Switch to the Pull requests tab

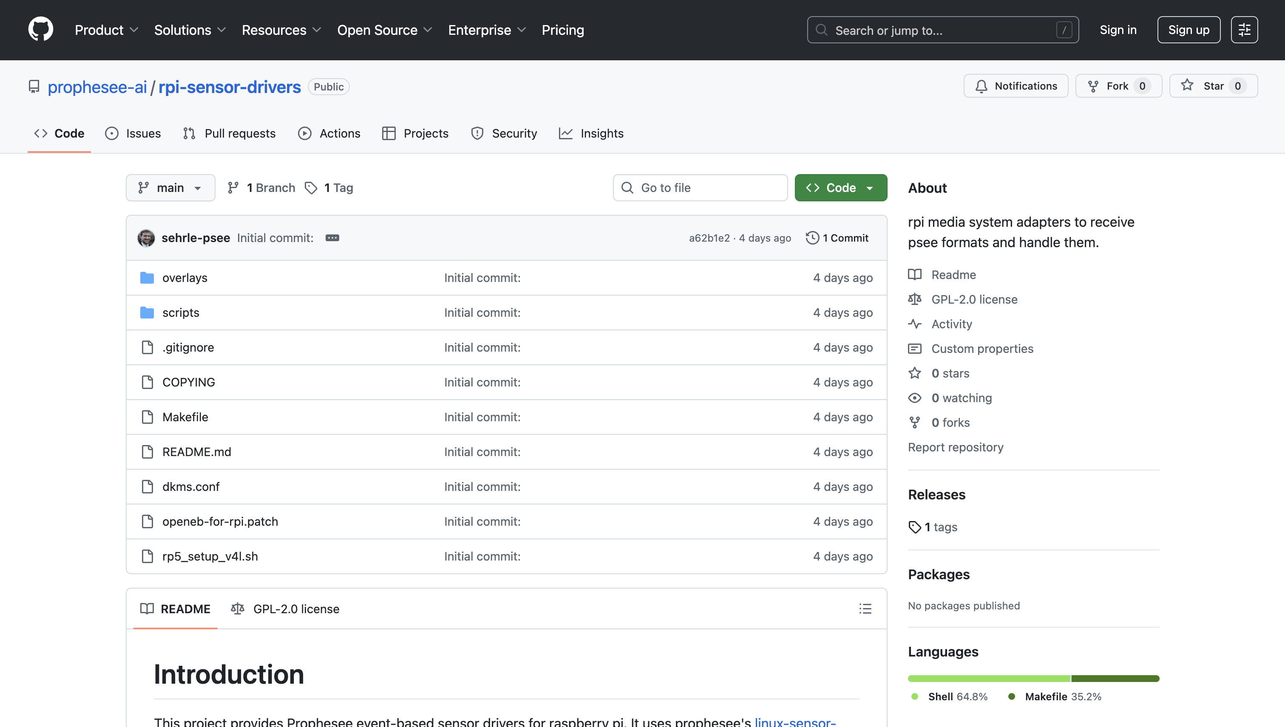pos(230,133)
